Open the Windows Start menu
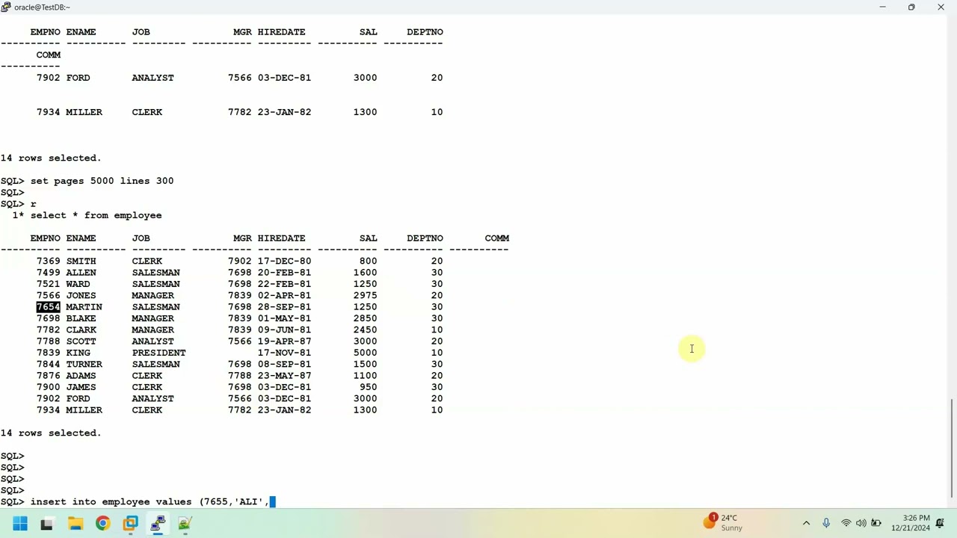This screenshot has width=957, height=538. click(x=20, y=524)
